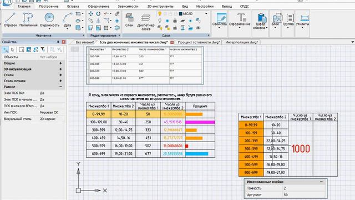Viewport: 355px width, 200px height.
Task: Toggle the freeze layer snowflake icon
Action: click(168, 21)
